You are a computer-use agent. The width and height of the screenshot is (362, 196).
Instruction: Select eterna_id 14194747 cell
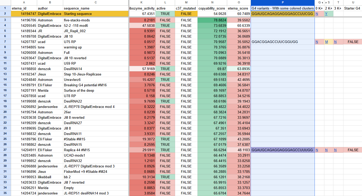24,14
